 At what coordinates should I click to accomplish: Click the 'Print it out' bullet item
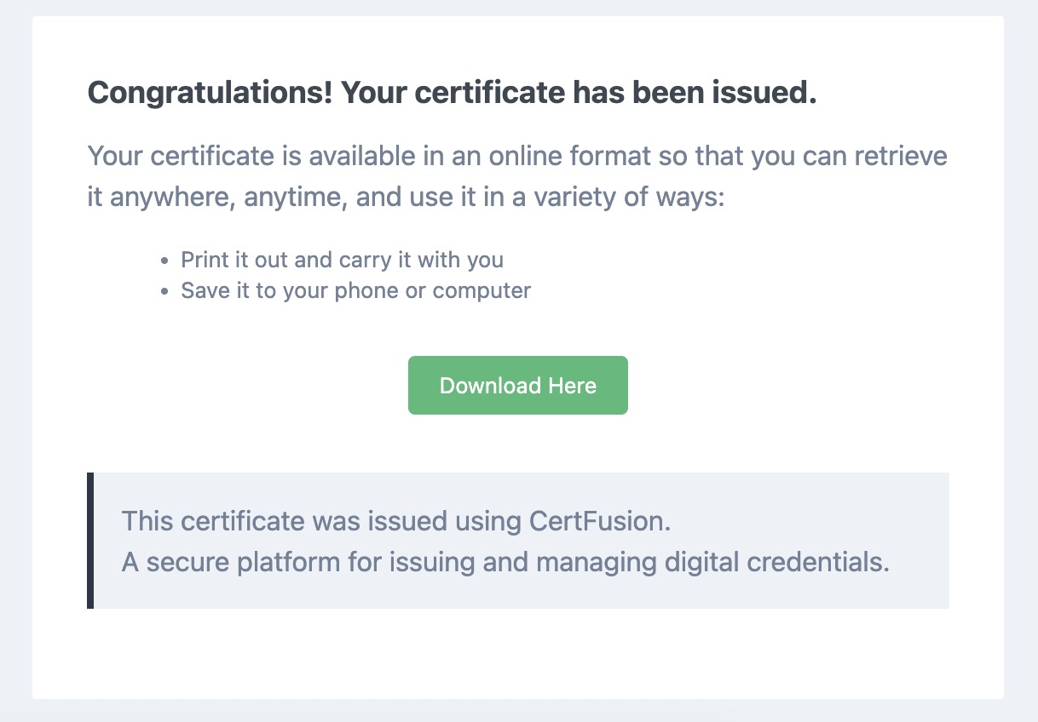coord(342,259)
